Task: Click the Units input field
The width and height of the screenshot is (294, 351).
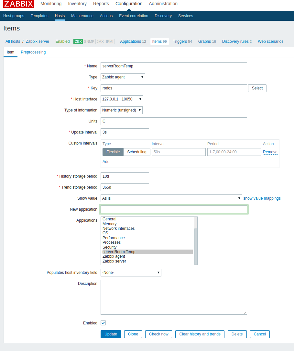Action: [174, 121]
